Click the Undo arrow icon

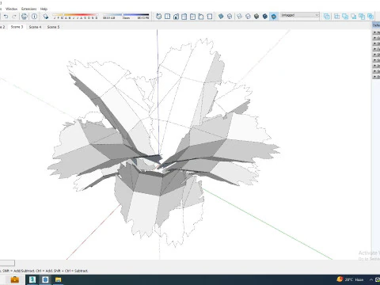coord(6,17)
